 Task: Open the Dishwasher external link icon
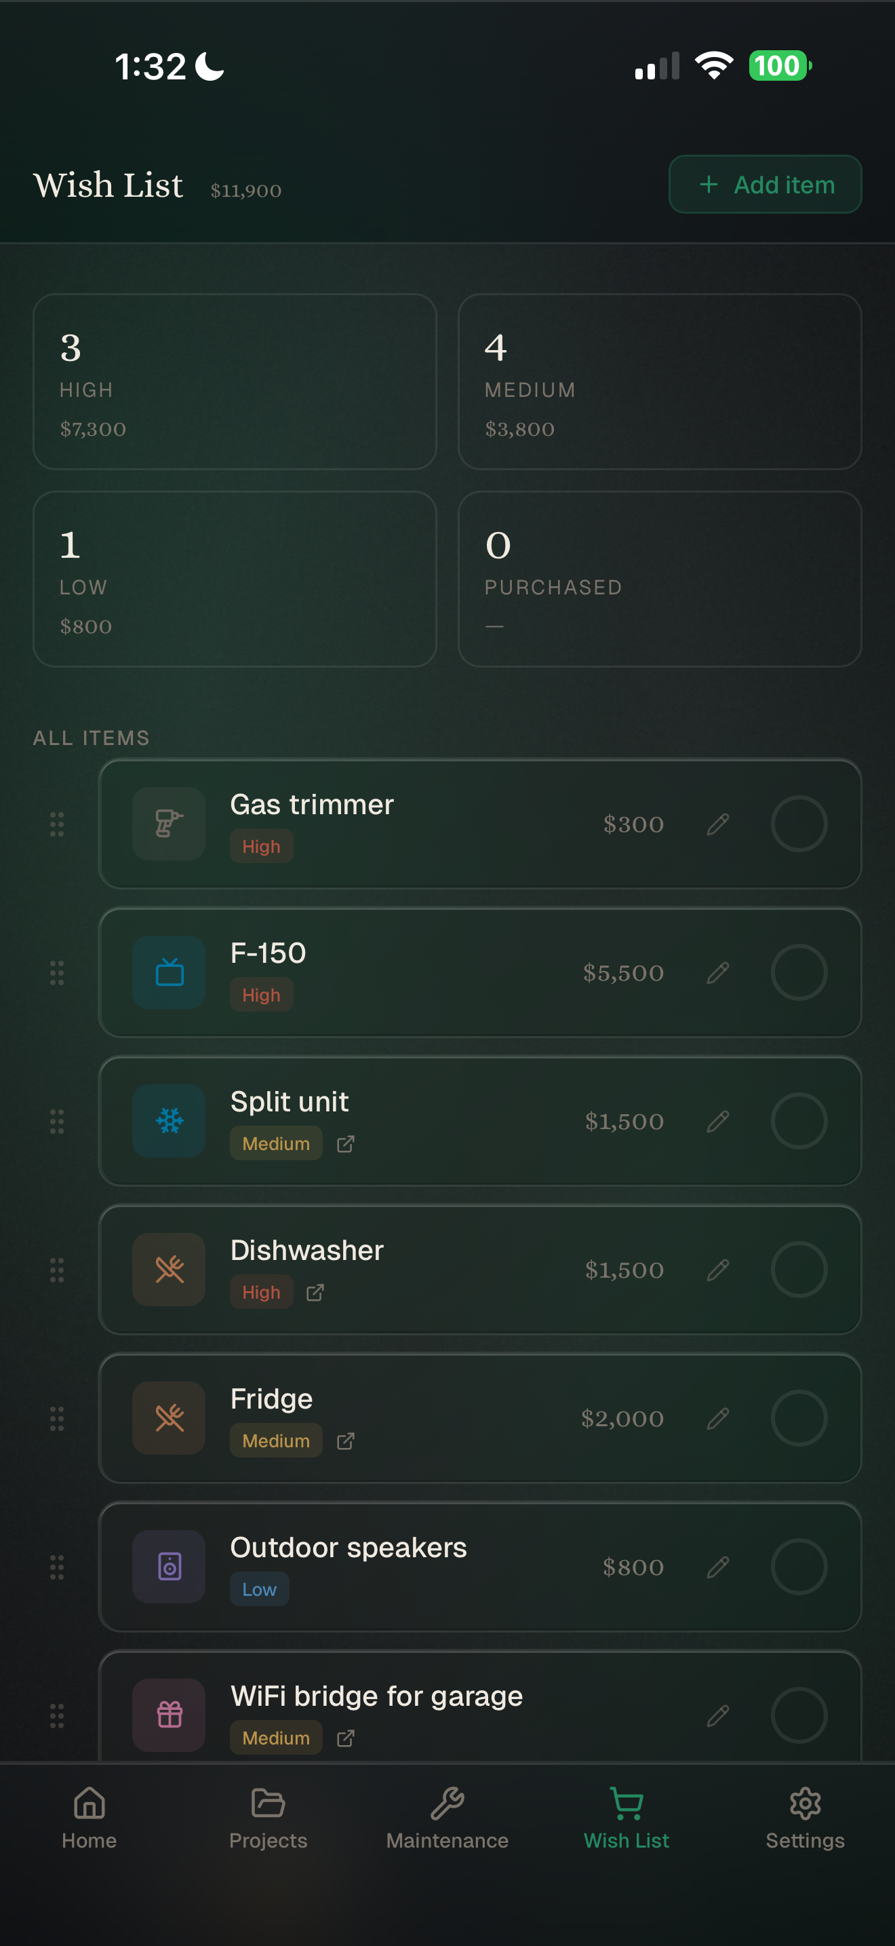pyautogui.click(x=315, y=1293)
